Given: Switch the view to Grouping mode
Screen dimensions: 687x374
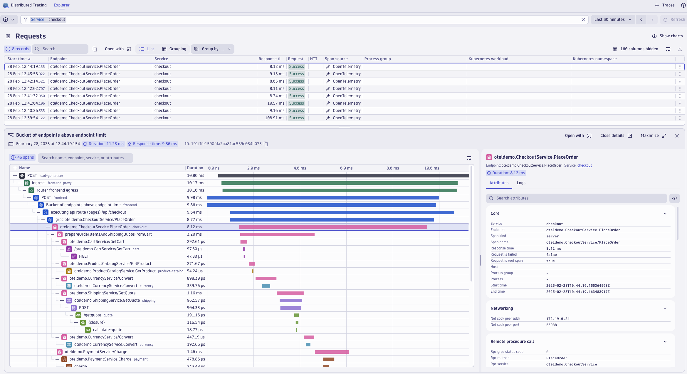Looking at the screenshot, I should point(174,49).
